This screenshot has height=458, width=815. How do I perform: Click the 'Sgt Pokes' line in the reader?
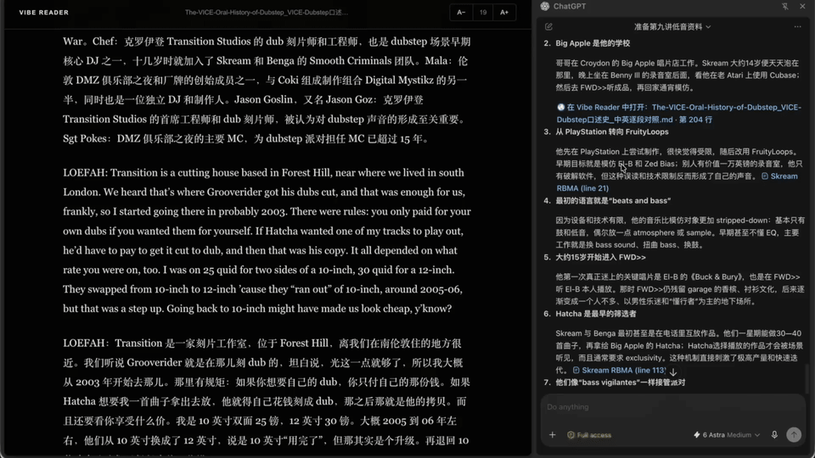pyautogui.click(x=246, y=138)
